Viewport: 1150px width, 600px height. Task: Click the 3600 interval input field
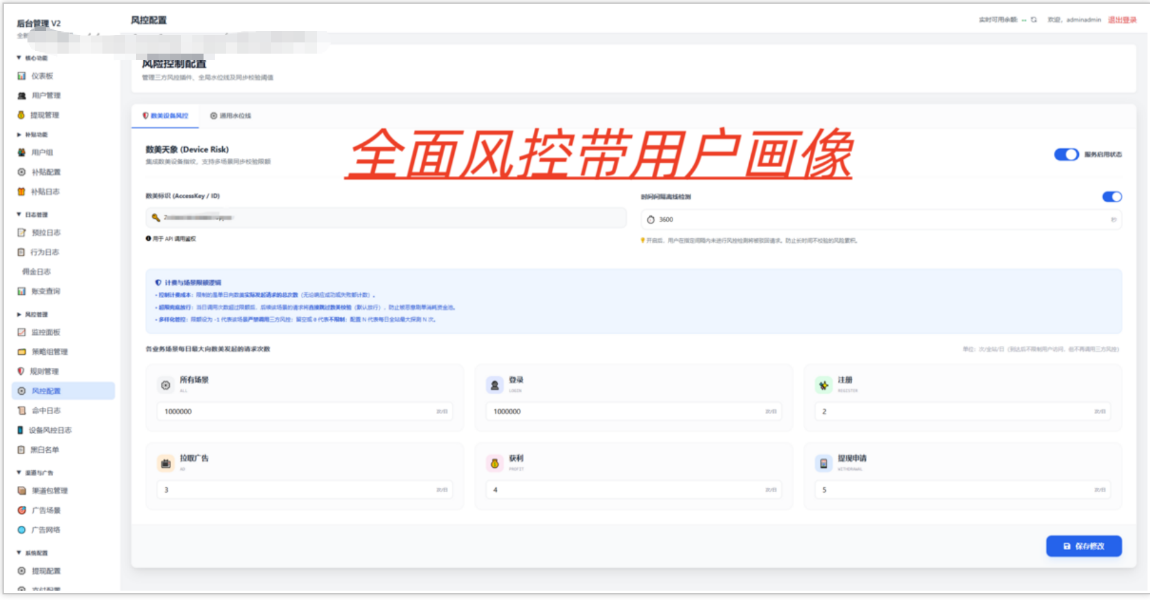point(881,220)
